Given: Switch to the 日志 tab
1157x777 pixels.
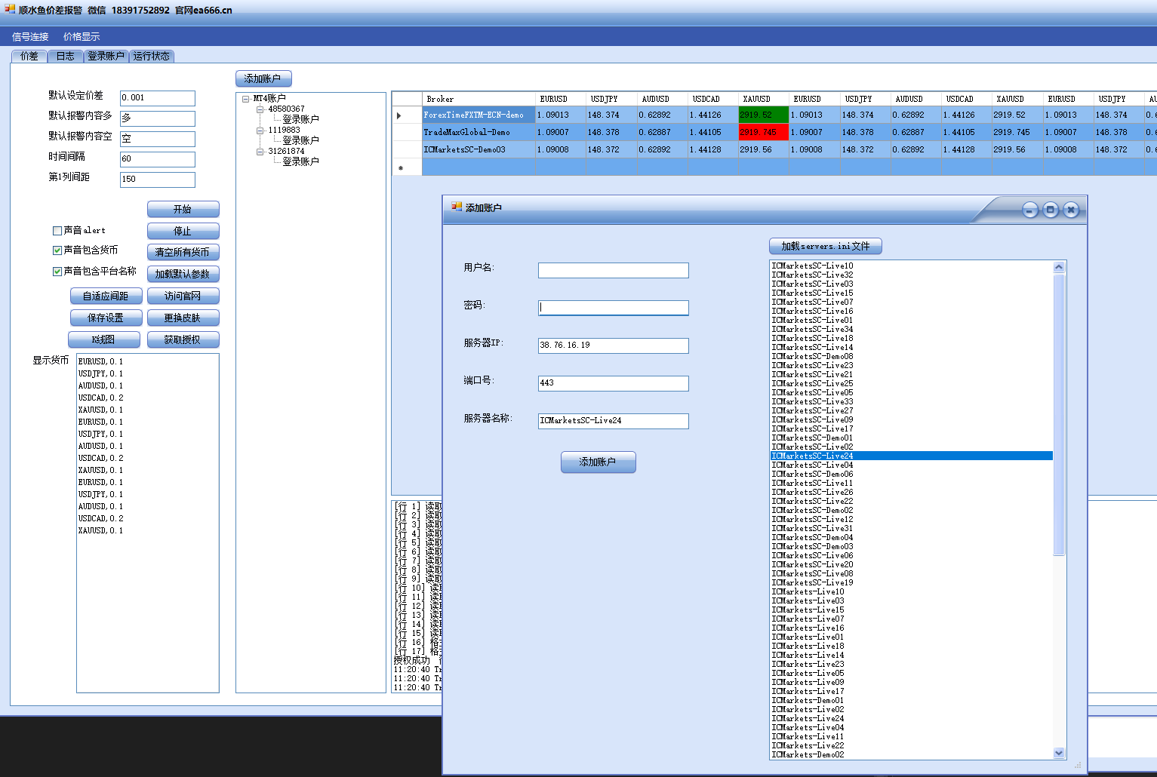Looking at the screenshot, I should tap(66, 56).
